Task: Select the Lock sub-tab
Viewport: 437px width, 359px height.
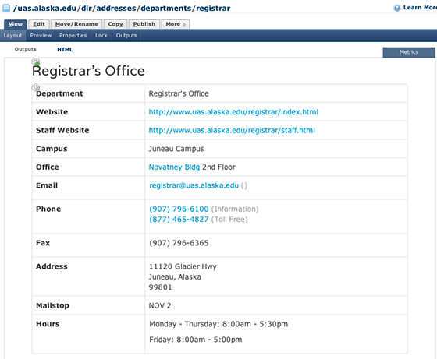Action: point(101,36)
